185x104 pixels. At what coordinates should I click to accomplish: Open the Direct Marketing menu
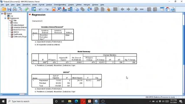60,5
